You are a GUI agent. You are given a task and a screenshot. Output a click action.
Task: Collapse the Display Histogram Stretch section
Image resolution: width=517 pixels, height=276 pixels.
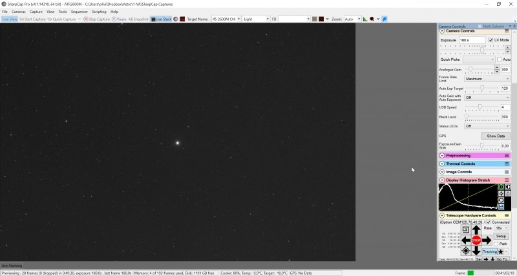442,180
